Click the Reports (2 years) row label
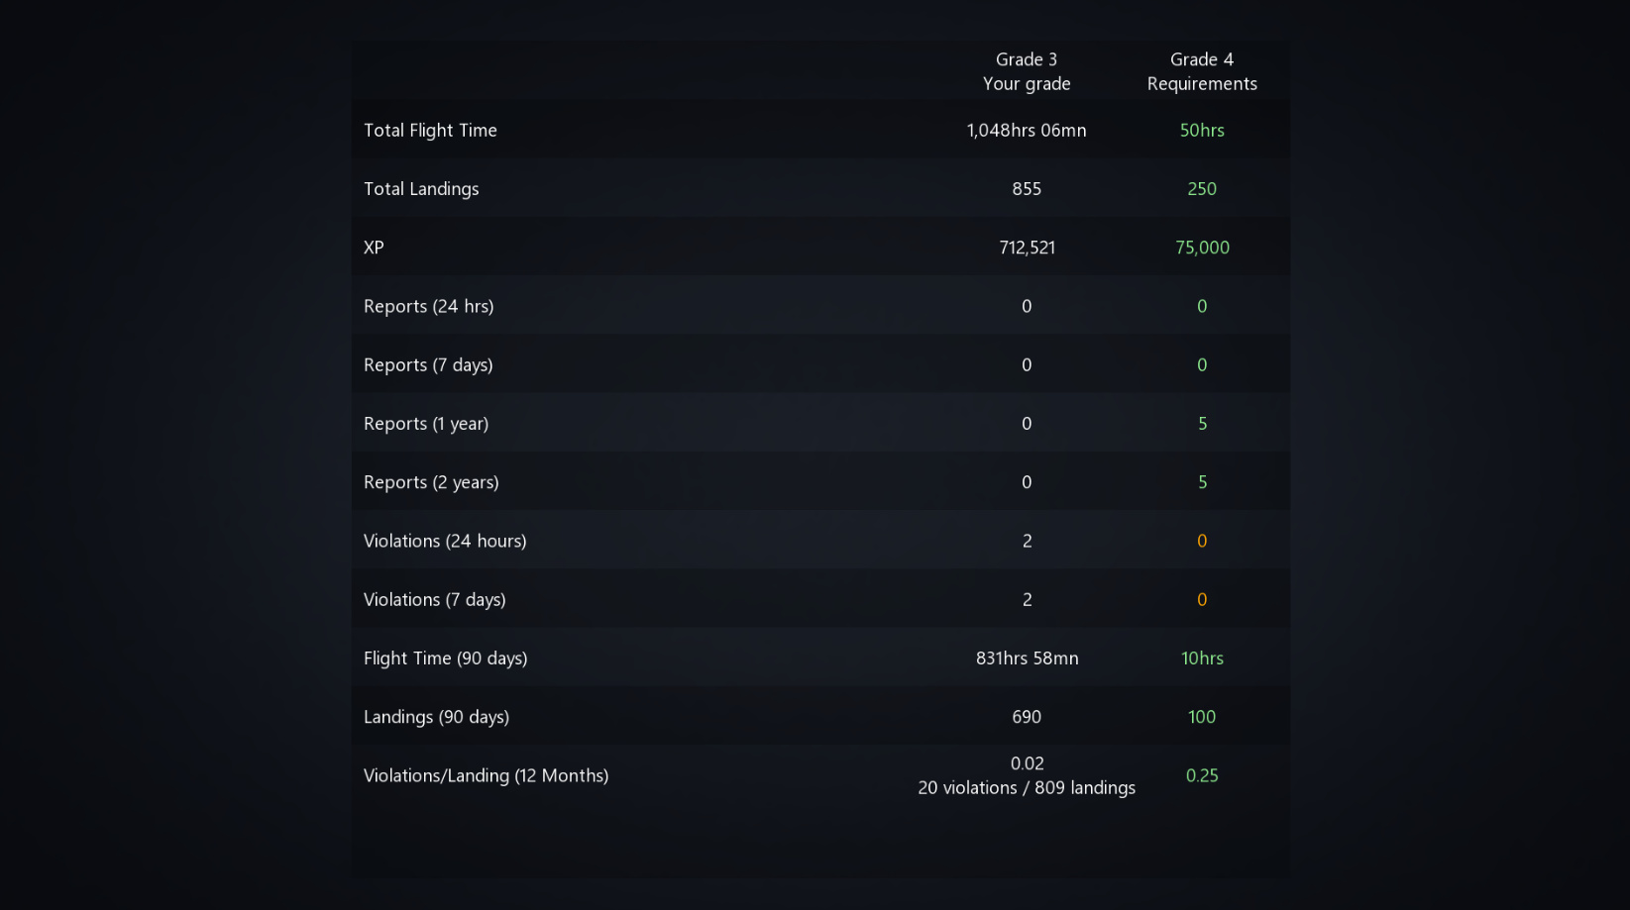 [431, 482]
